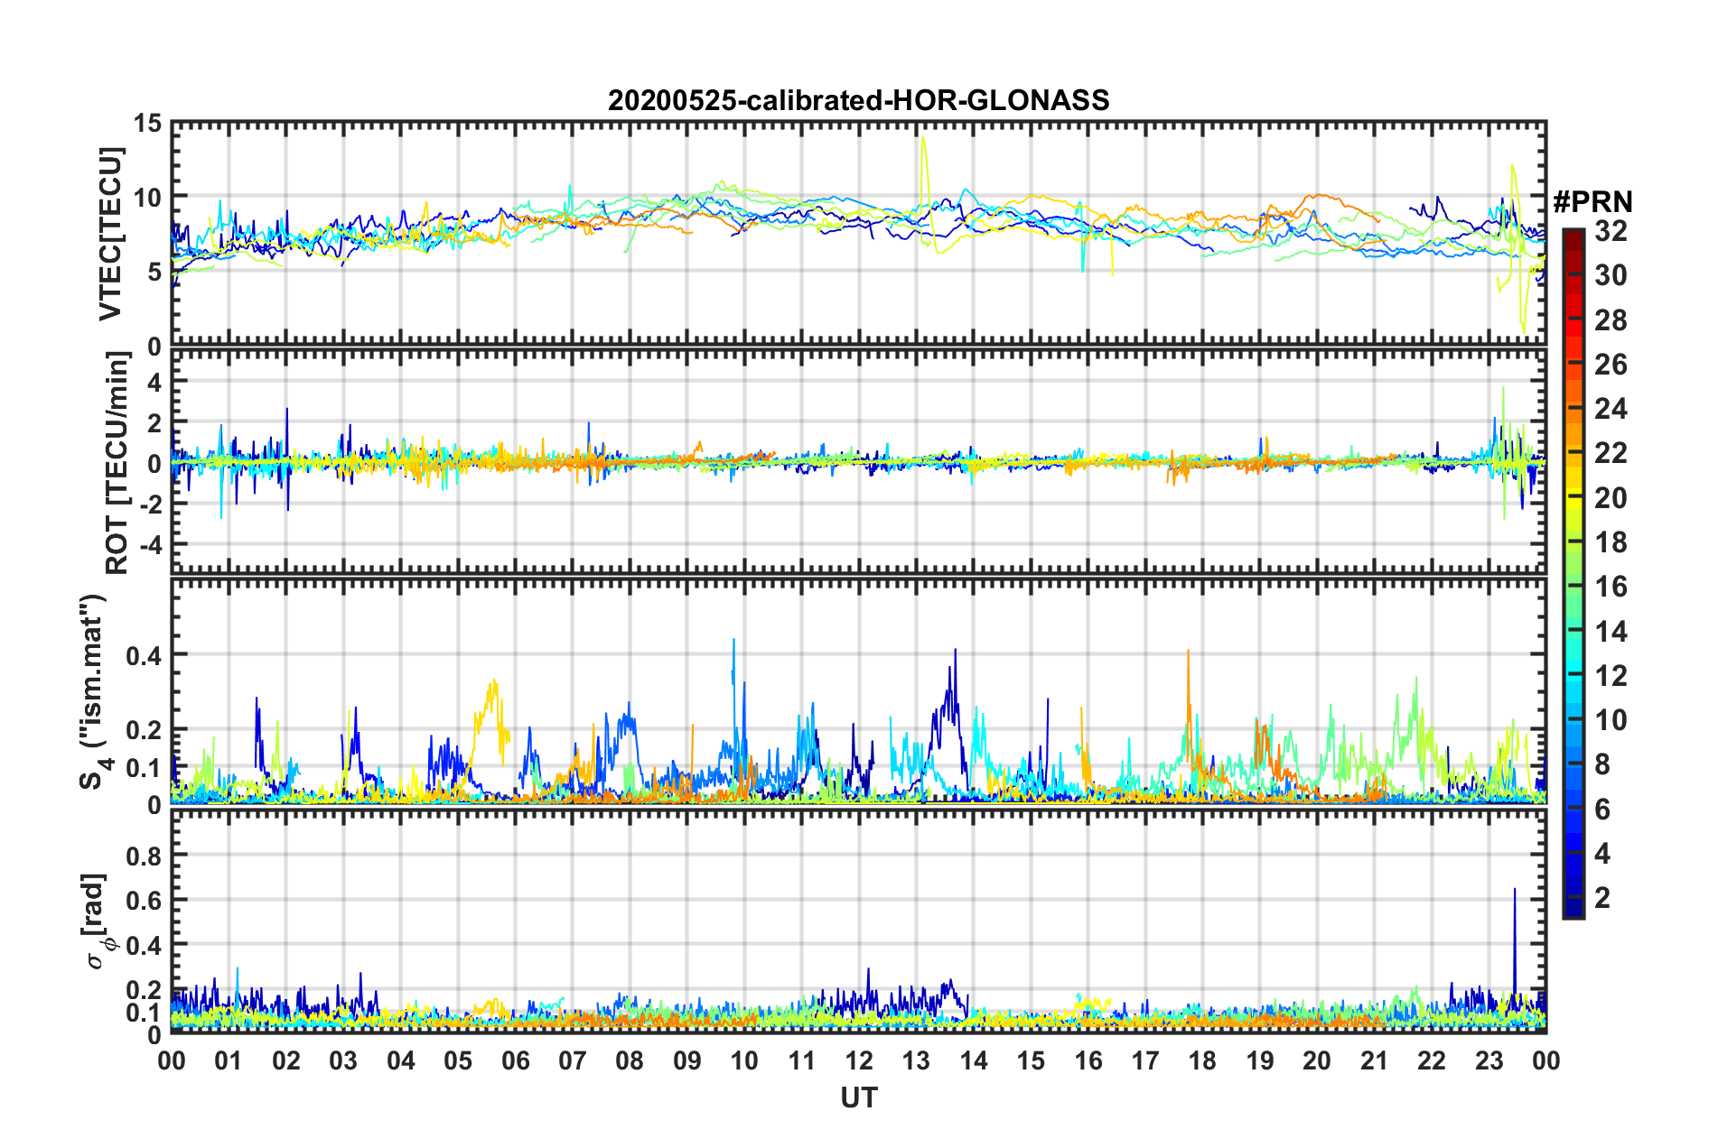Screen dimensions: 1718x1148
Task: Click inside the VTEC plot axes
Action: coord(858,234)
